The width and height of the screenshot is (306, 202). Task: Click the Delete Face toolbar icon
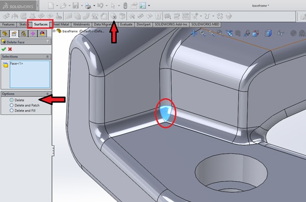click(x=114, y=16)
